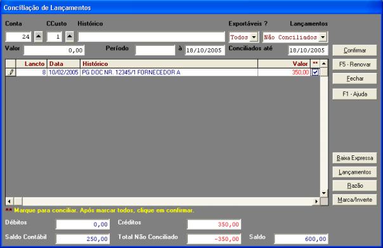Click Total Não Conciliado field showing -350,00
Screen dimensions: 383x248
click(214, 238)
